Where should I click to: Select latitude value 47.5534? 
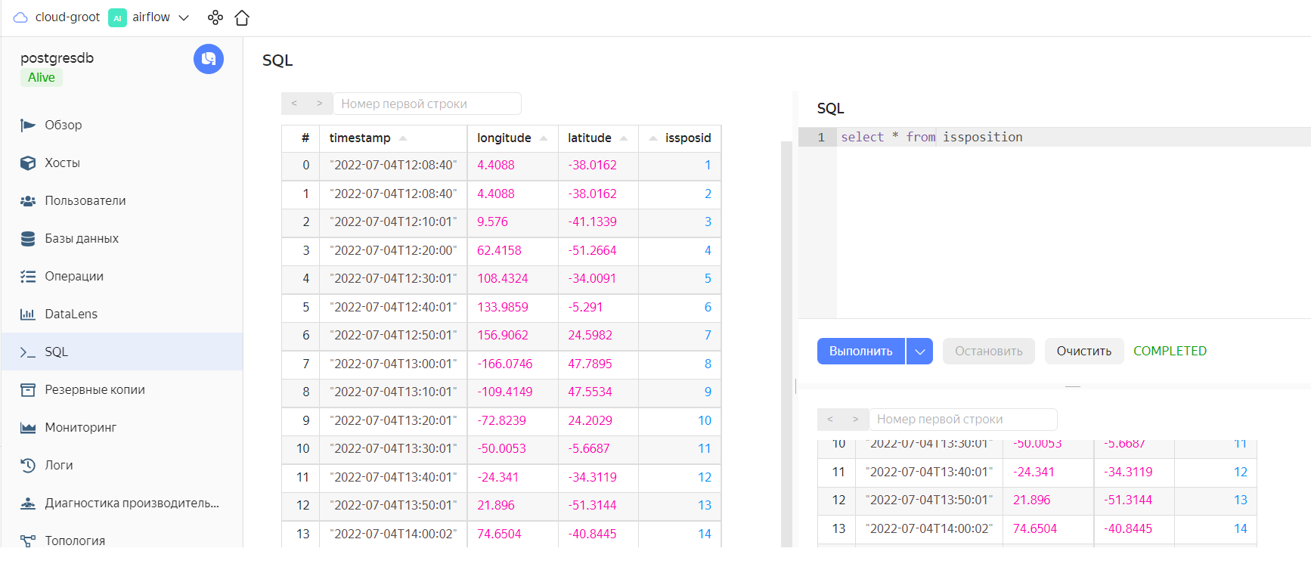[590, 392]
